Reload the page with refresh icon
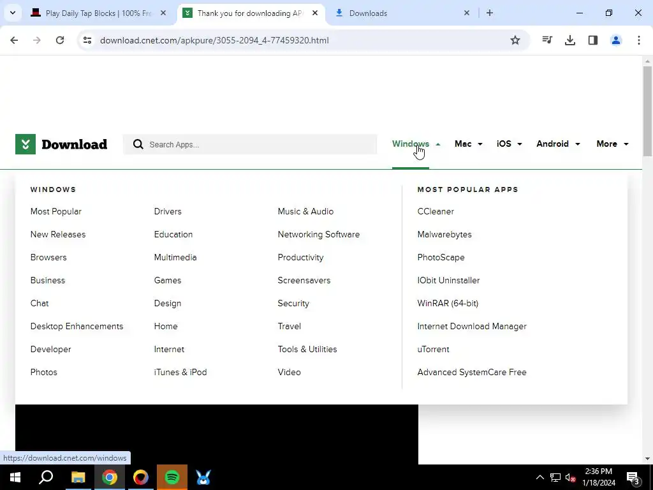The image size is (653, 490). pos(60,40)
